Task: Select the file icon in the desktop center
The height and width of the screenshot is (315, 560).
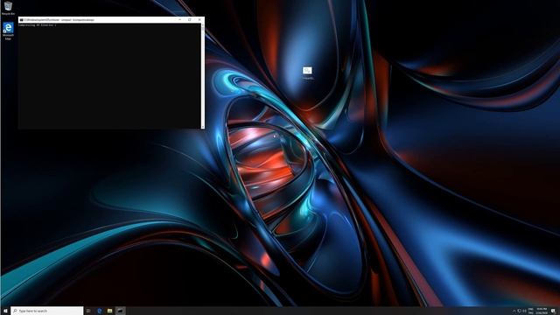Action: pyautogui.click(x=307, y=73)
